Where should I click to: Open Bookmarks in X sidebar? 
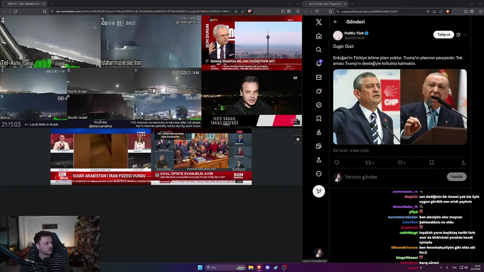tap(319, 119)
